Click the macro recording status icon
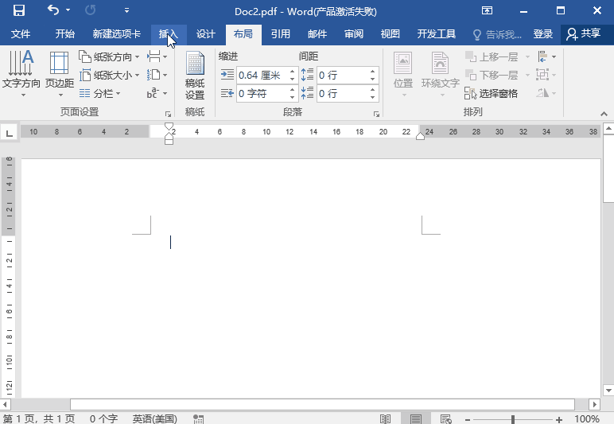Viewport: 614px width, 424px height. [199, 419]
